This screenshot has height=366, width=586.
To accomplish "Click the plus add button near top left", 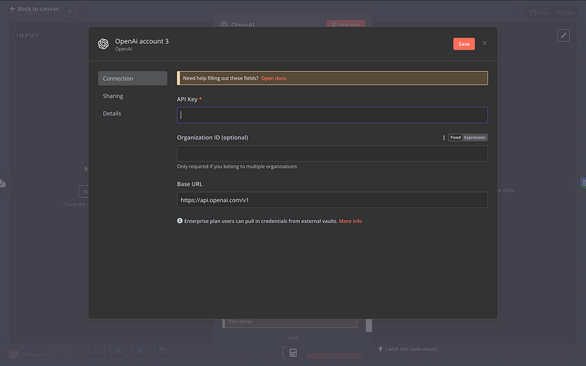I will coord(70,11).
